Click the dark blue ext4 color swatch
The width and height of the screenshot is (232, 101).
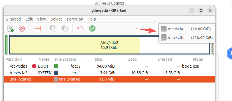(56, 73)
